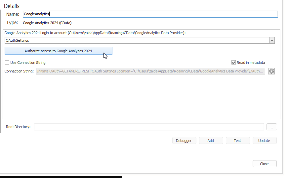Click Authorize access to Google Analytics 2024
This screenshot has width=288, height=178.
(x=59, y=51)
